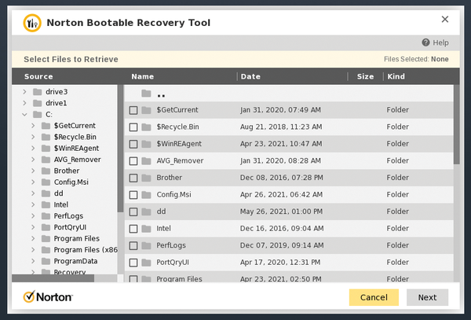The image size is (471, 320).
Task: Click the Source tree vertical scrollbar thumb
Action: (x=120, y=149)
